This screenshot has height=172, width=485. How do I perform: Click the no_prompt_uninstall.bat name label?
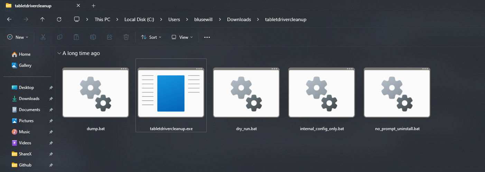(x=397, y=129)
